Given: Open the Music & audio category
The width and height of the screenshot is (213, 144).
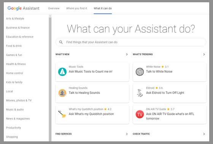Looking at the screenshot, I should pos(15,110).
